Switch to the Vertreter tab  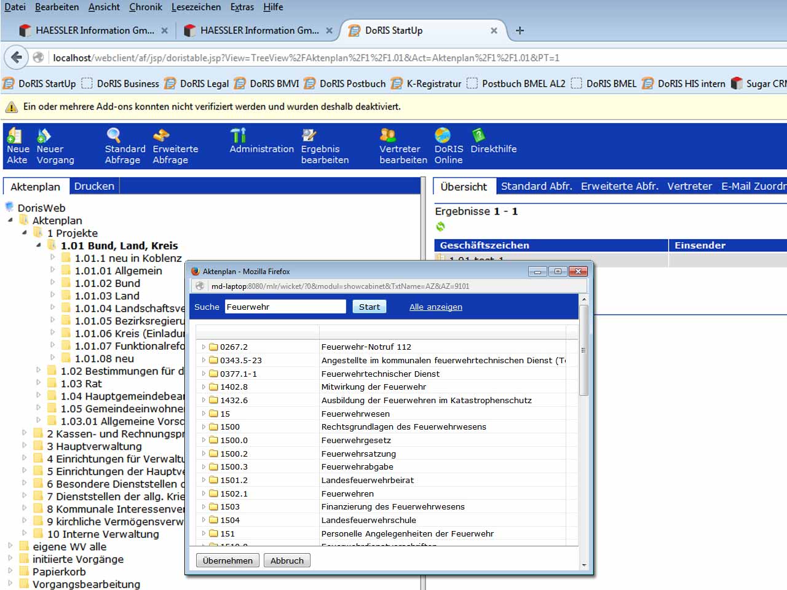click(690, 186)
